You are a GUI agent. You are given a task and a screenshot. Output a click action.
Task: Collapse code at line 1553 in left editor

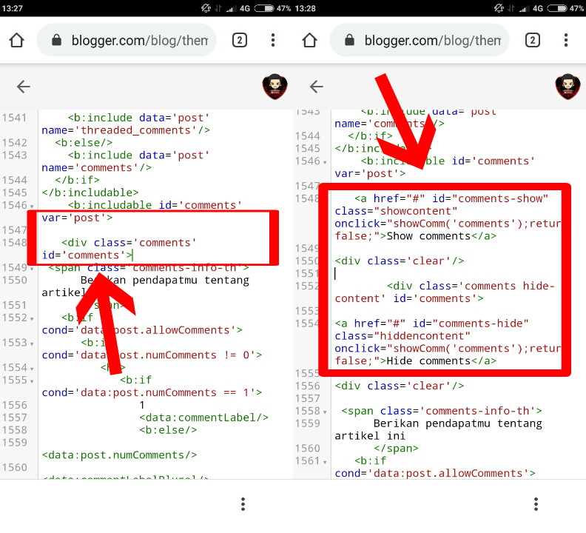(x=32, y=344)
